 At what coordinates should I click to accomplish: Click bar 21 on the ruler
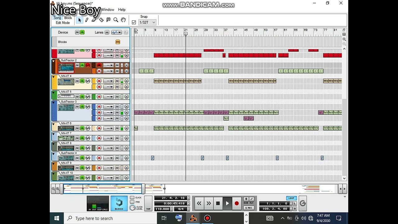186,30
